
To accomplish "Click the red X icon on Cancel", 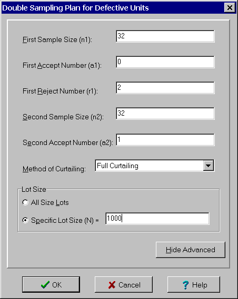I will tap(112, 285).
